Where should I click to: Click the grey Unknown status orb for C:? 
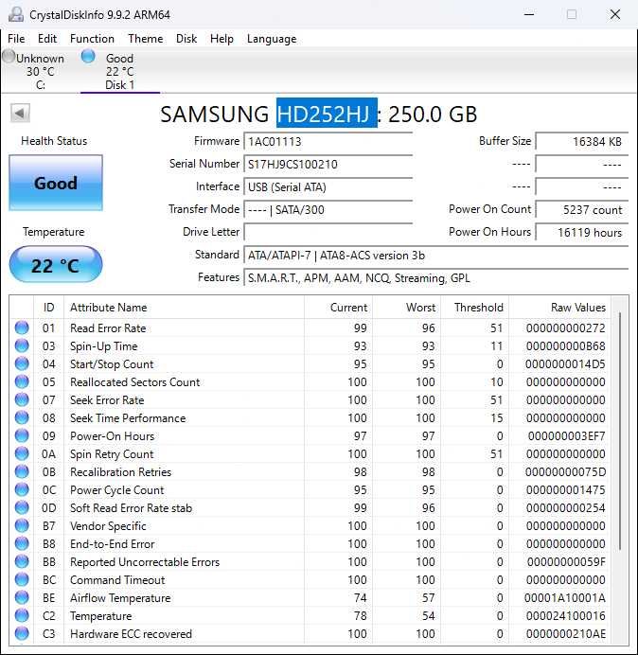pyautogui.click(x=9, y=56)
